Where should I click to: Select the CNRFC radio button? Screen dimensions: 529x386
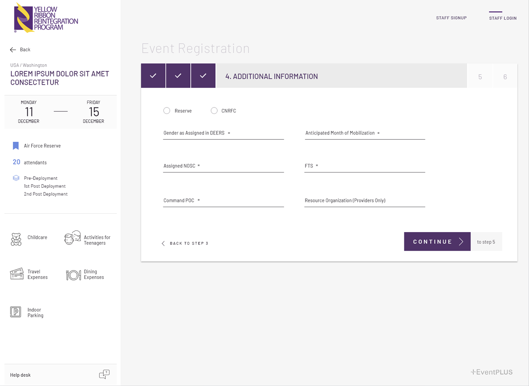[x=214, y=111]
